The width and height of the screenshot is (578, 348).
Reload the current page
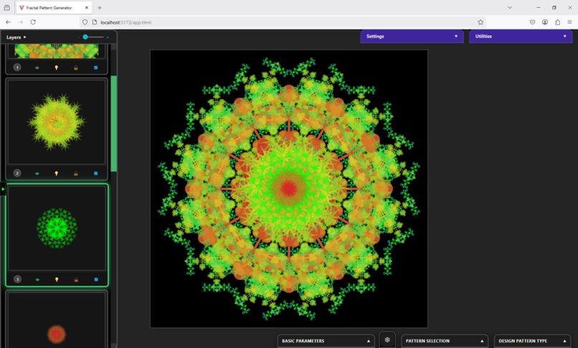(x=33, y=22)
